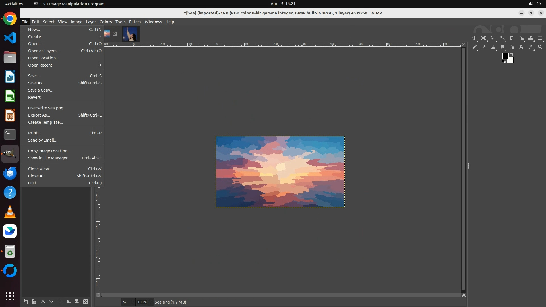Select the Text tool
This screenshot has width=546, height=307.
[x=521, y=47]
